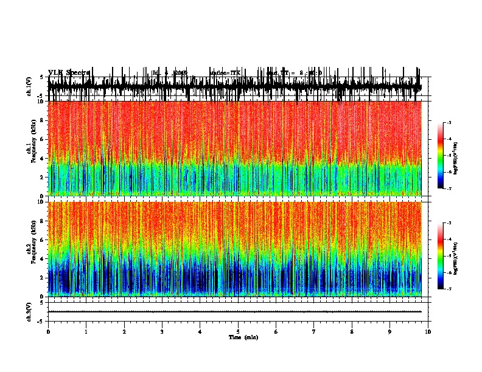This screenshot has height=372, width=482.
Task: Click the ch.2 colorbar log(PSD) label
Action: [455, 258]
